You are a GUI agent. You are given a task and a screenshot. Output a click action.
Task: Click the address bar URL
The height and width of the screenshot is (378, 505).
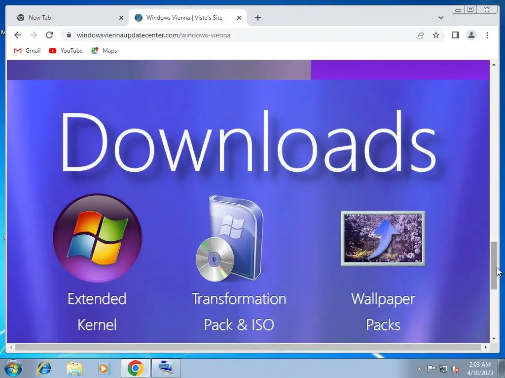[x=153, y=35]
